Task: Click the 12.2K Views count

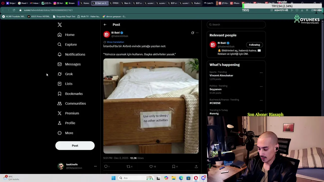Action: [137, 158]
